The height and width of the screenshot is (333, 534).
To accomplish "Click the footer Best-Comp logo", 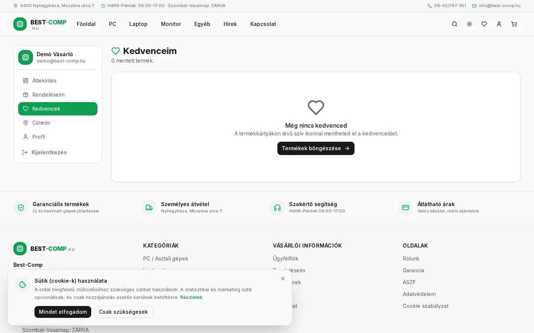I will (x=44, y=249).
